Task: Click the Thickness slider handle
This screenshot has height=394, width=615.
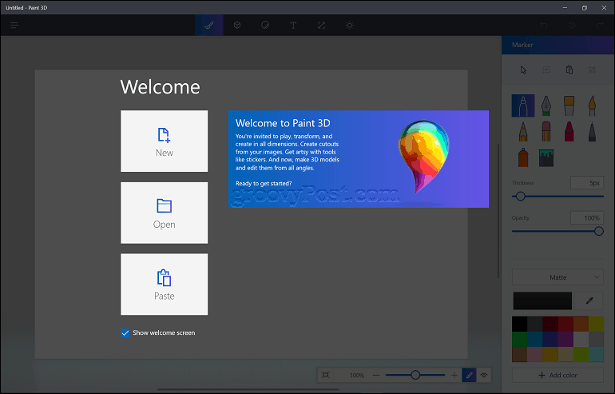Action: pyautogui.click(x=521, y=197)
